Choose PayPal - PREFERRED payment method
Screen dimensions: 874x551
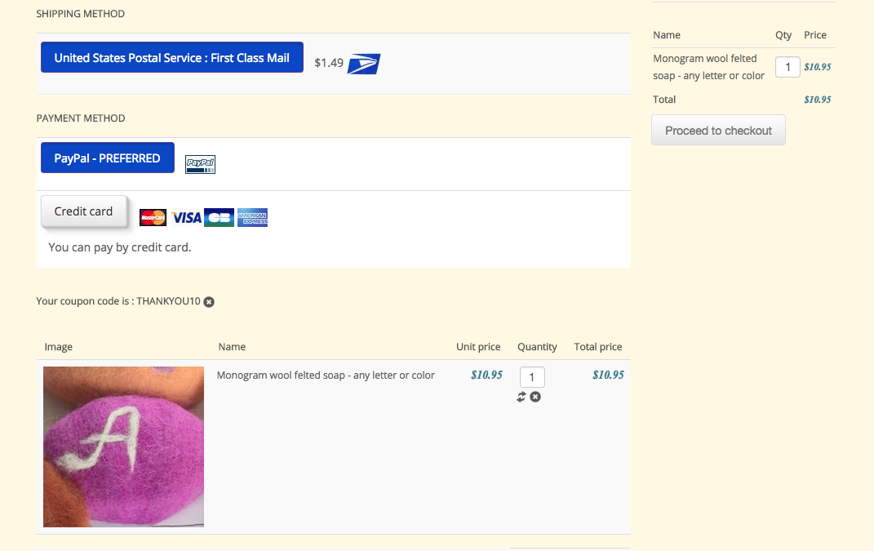point(108,158)
